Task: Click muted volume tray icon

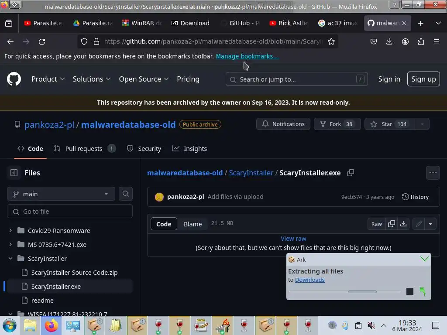Action: [371, 325]
